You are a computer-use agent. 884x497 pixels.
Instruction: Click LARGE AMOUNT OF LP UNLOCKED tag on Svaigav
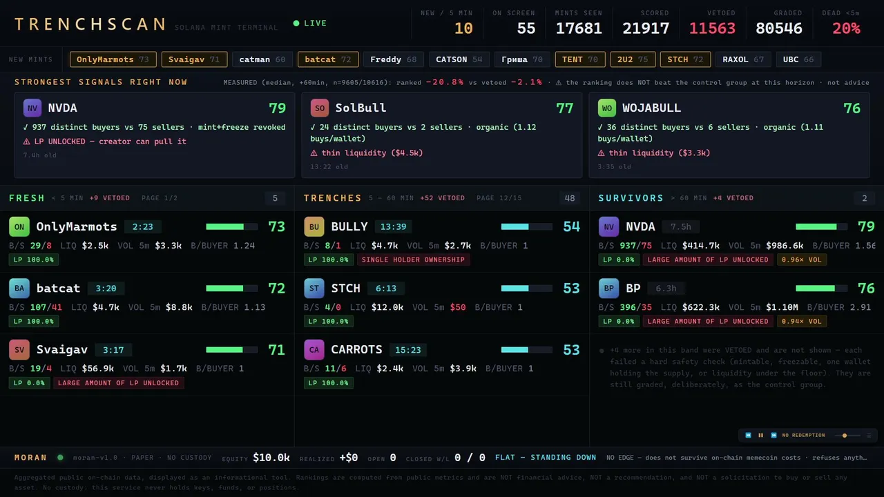coord(118,383)
